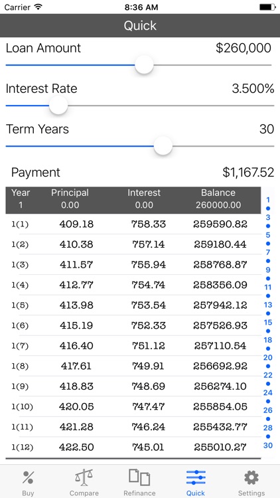Viewport: 280px width, 498px height.
Task: Click the Loan Amount slider knob
Action: tap(144, 65)
